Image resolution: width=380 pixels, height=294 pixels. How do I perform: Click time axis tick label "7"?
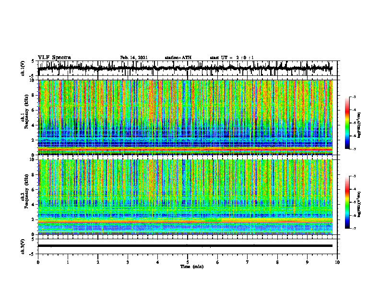pos(248,262)
